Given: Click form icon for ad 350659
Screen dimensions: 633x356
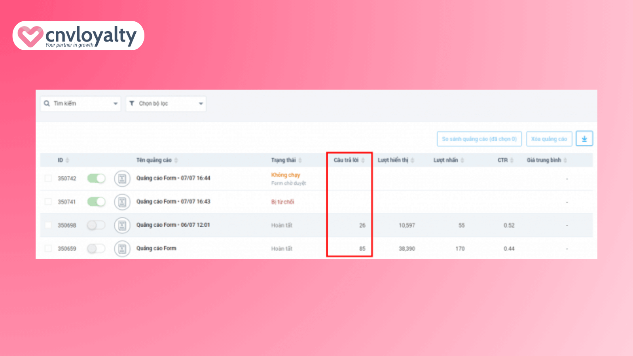Looking at the screenshot, I should coord(122,249).
